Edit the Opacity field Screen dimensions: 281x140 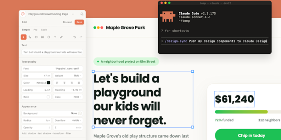(37, 128)
